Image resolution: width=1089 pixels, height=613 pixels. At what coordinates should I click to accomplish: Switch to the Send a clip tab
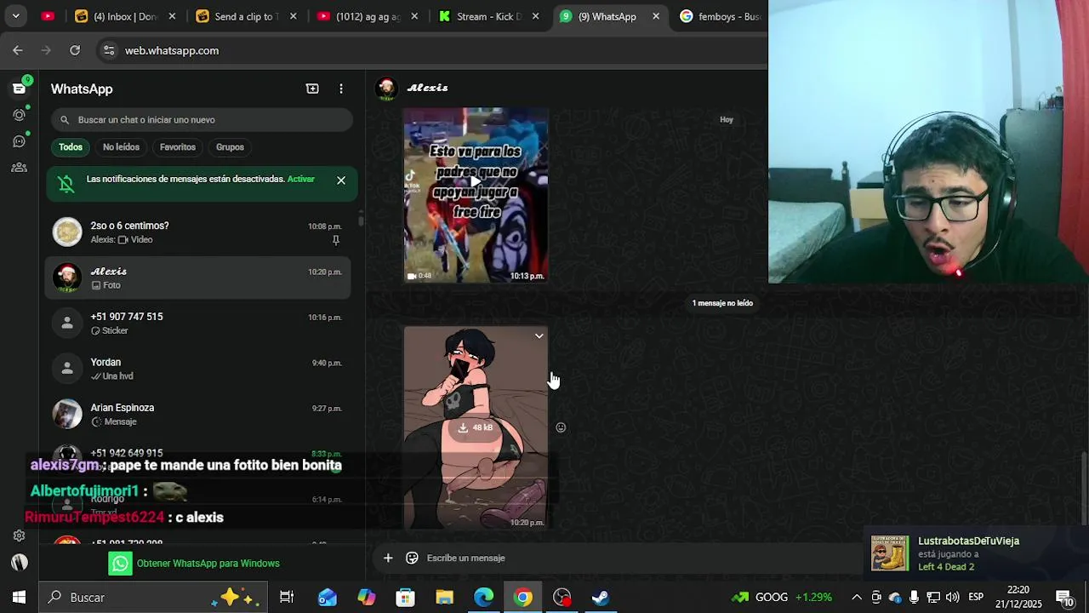247,16
